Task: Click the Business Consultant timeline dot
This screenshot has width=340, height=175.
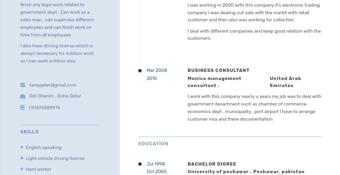Action: (140, 70)
